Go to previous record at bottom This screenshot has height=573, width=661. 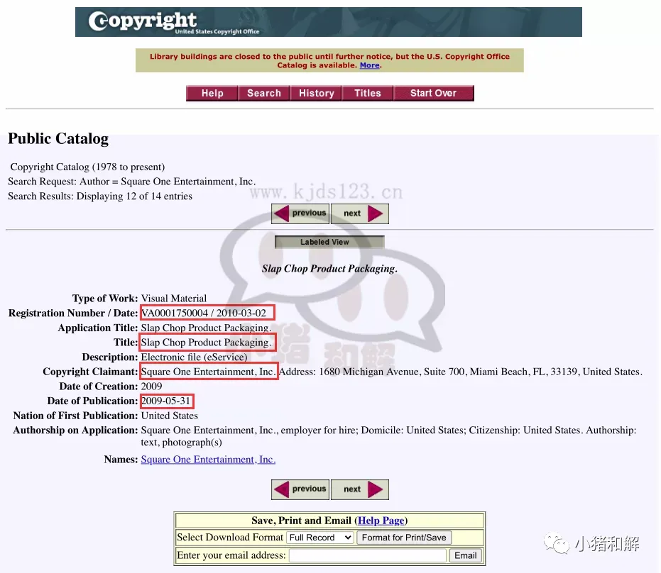coord(300,489)
